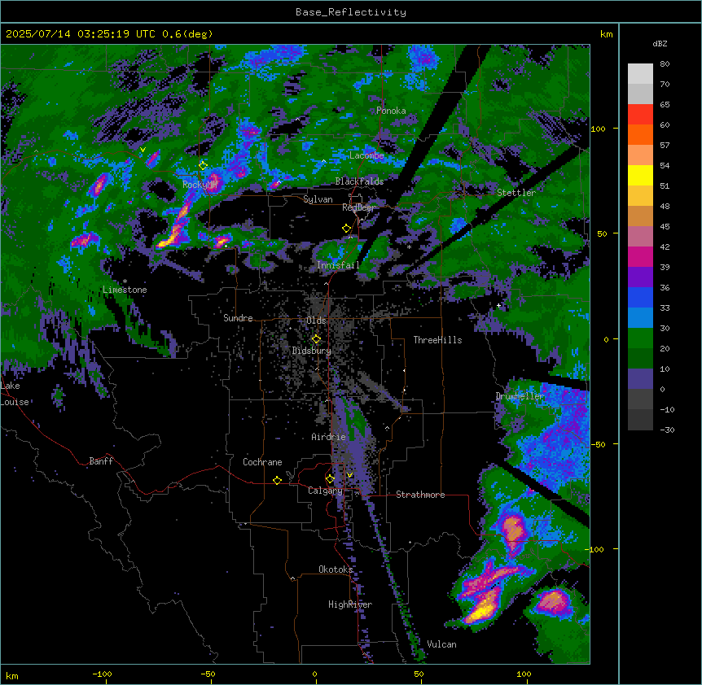Click the Airdrie city label
This screenshot has height=685, width=702.
328,437
